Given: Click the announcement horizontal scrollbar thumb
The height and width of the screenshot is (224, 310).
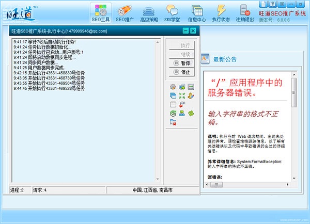Looking at the screenshot, I should (216, 184).
